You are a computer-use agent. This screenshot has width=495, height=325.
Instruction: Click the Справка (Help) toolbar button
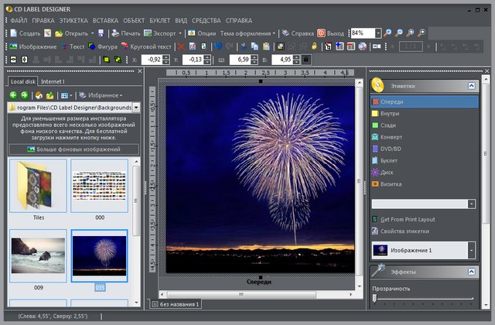(x=298, y=33)
